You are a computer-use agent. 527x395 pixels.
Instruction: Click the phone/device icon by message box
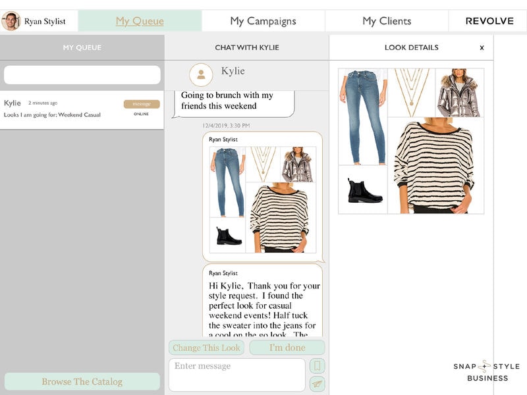click(317, 366)
